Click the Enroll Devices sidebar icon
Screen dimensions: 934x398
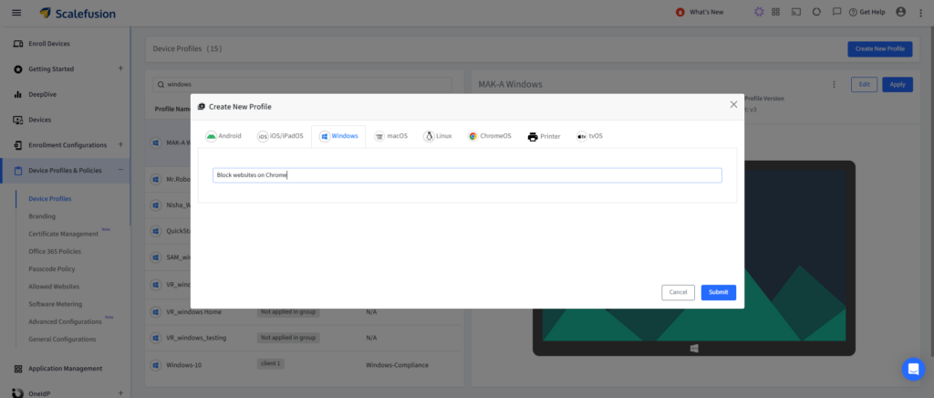tap(18, 44)
